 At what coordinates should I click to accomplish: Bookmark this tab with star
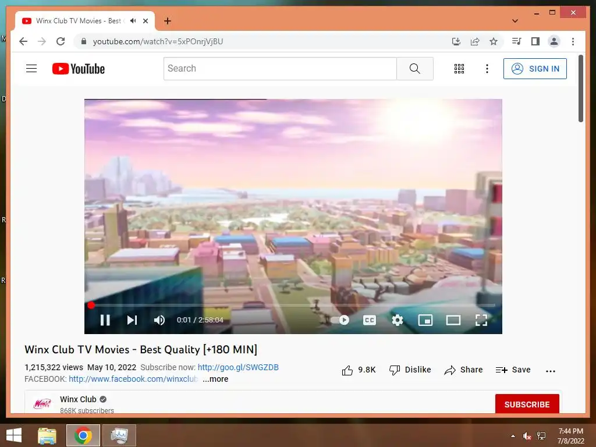click(494, 41)
